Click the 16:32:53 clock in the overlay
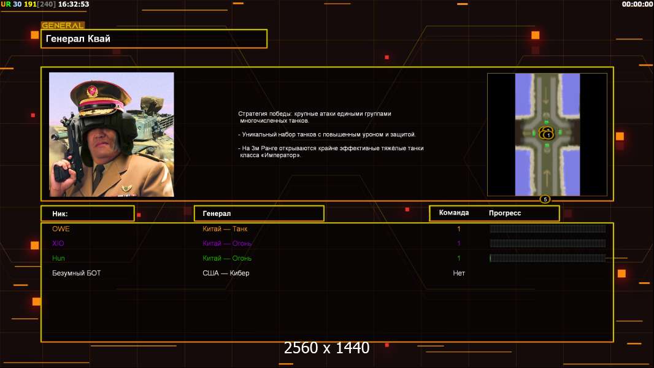 (74, 4)
